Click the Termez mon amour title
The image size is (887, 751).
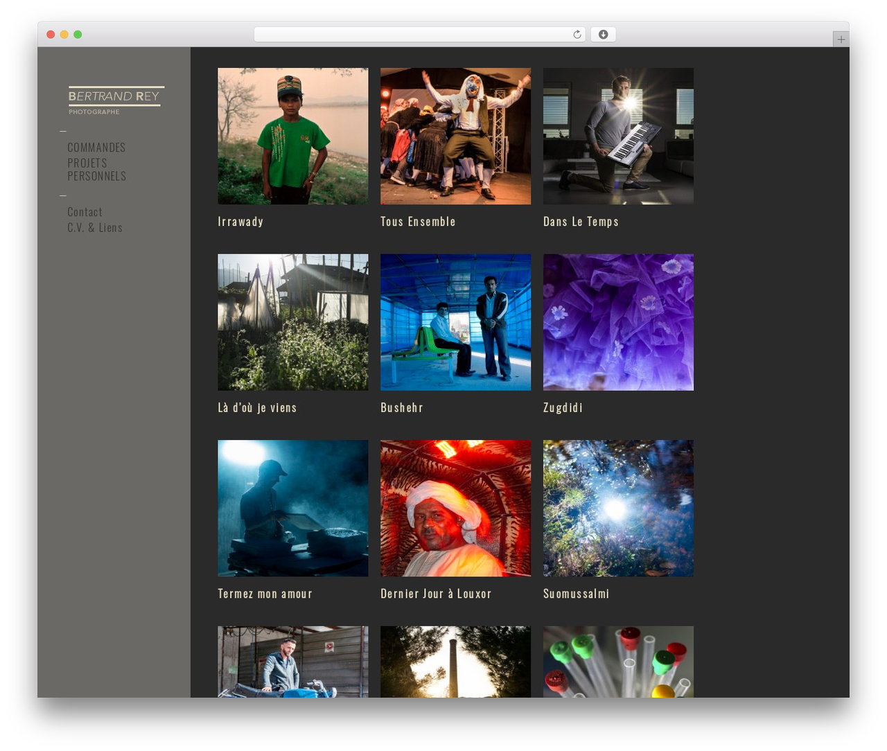(x=265, y=594)
